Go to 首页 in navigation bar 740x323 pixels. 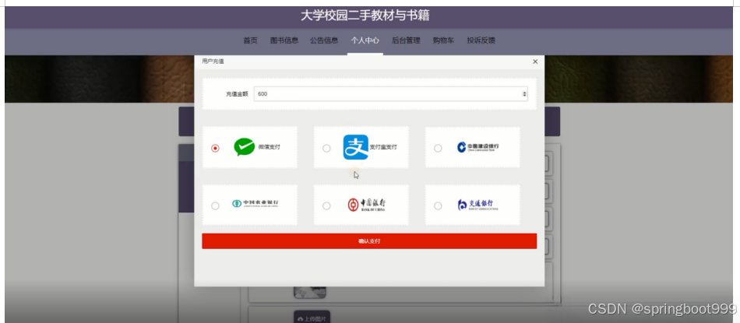250,40
